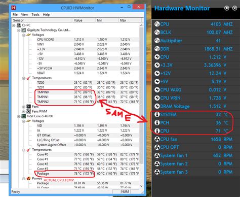The width and height of the screenshot is (240, 197).
Task: Collapse the Powers group
Action: (x=24, y=179)
